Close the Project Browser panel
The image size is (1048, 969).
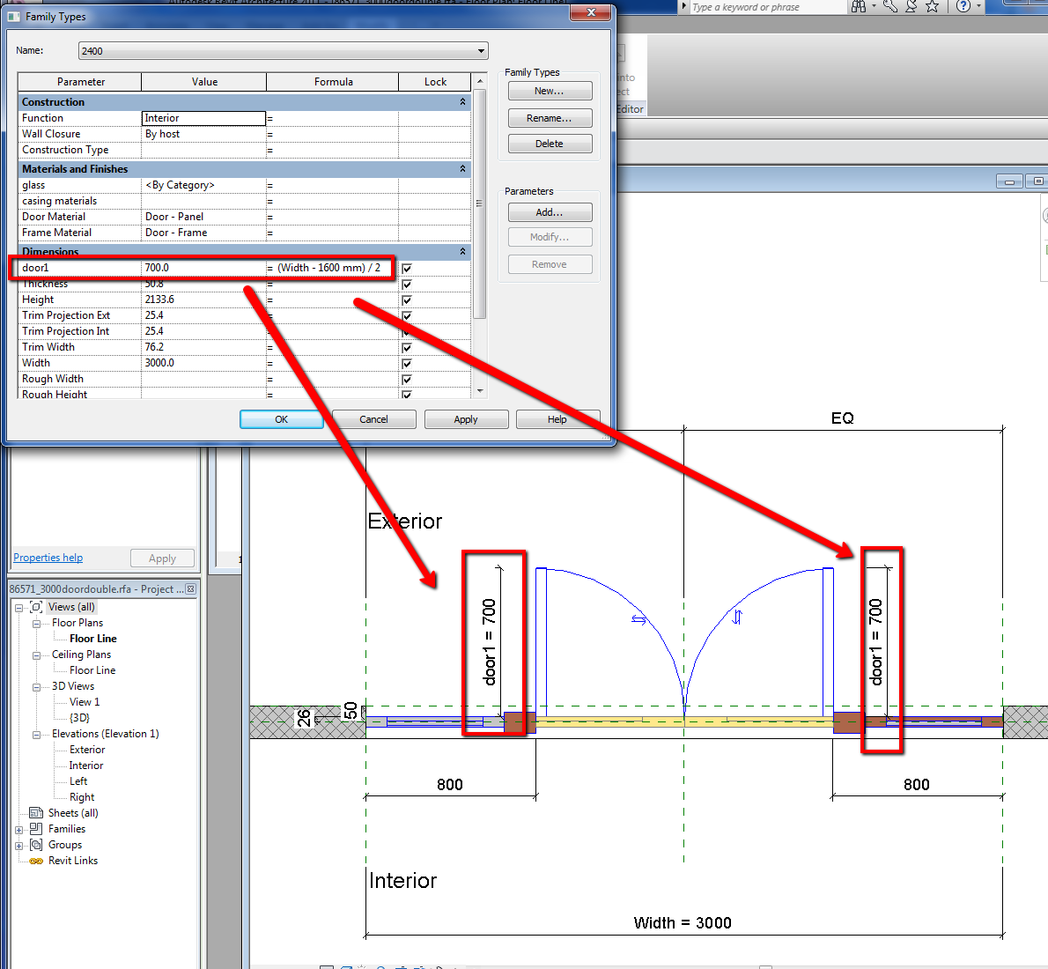190,588
